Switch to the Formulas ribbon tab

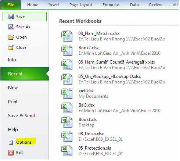pyautogui.click(x=111, y=5)
